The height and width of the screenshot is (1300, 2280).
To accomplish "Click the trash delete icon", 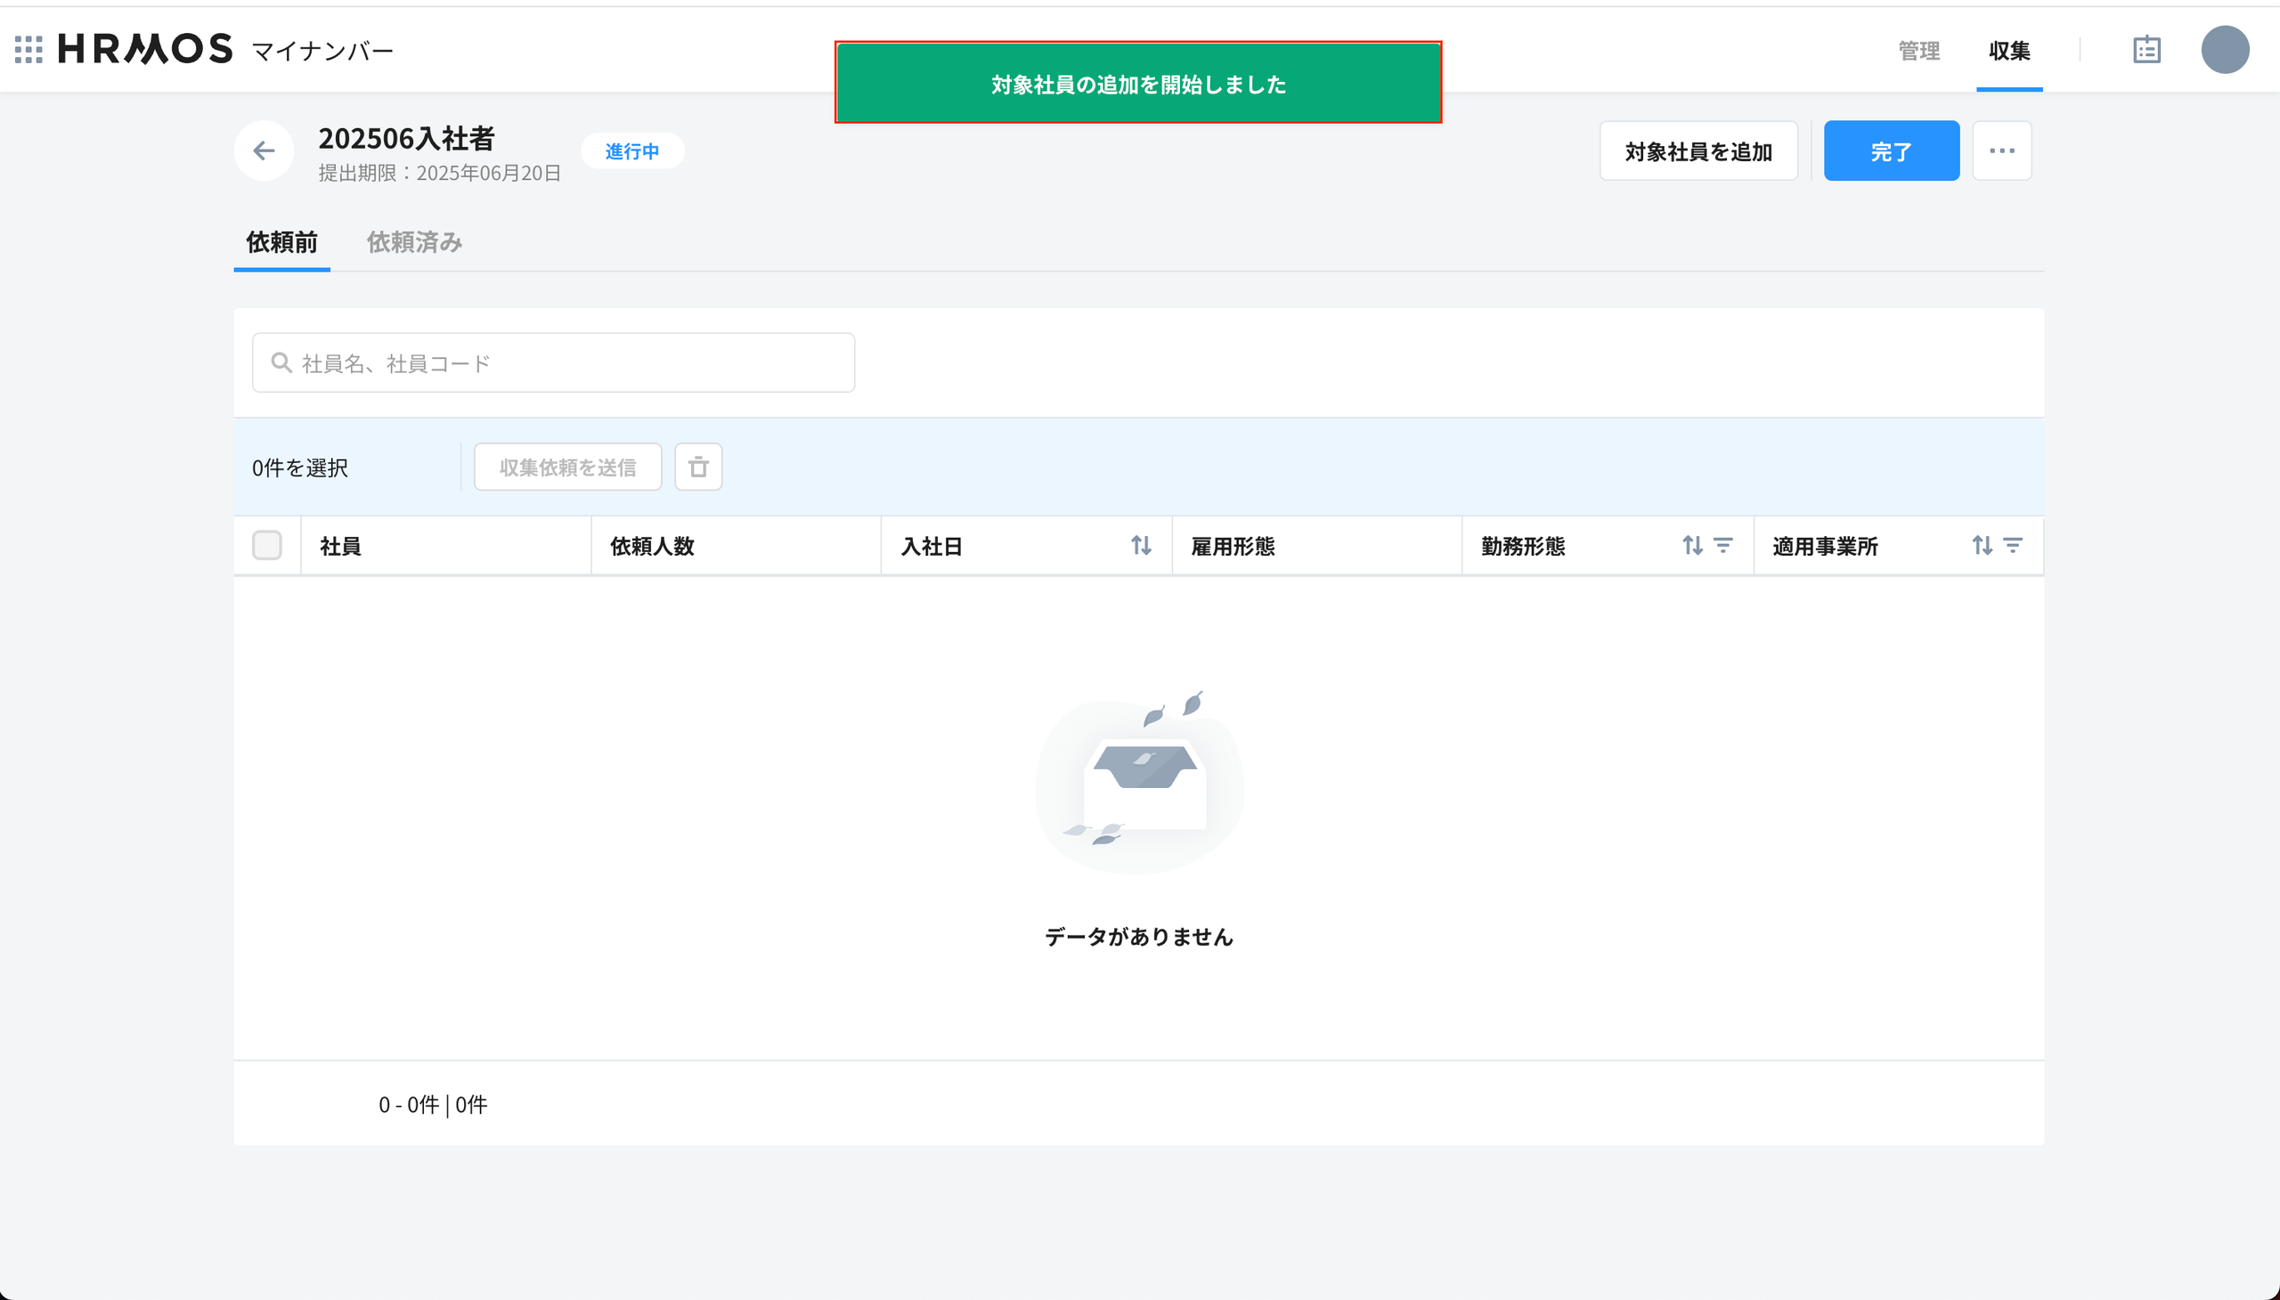I will (x=697, y=467).
